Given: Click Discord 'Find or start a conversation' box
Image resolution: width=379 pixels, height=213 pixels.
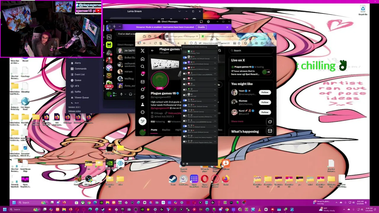Looking at the screenshot, I should [x=126, y=34].
